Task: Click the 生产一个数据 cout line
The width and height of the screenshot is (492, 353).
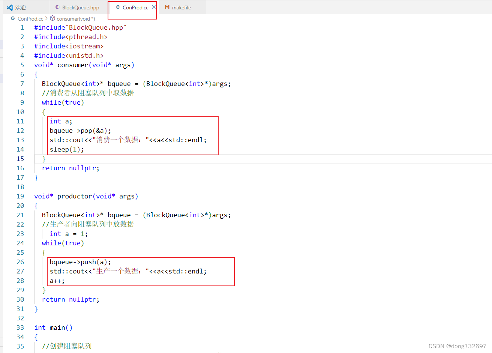Action: click(x=128, y=271)
